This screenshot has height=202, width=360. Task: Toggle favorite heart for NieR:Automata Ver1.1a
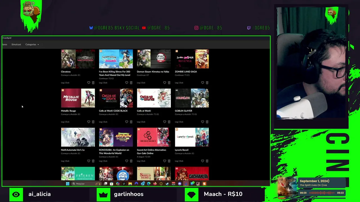pos(89,161)
